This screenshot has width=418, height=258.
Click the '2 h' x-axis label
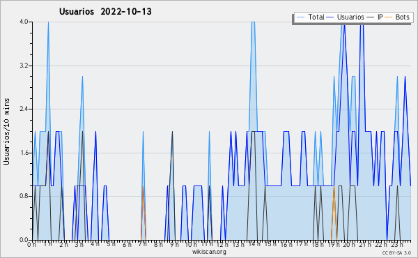tap(63, 245)
